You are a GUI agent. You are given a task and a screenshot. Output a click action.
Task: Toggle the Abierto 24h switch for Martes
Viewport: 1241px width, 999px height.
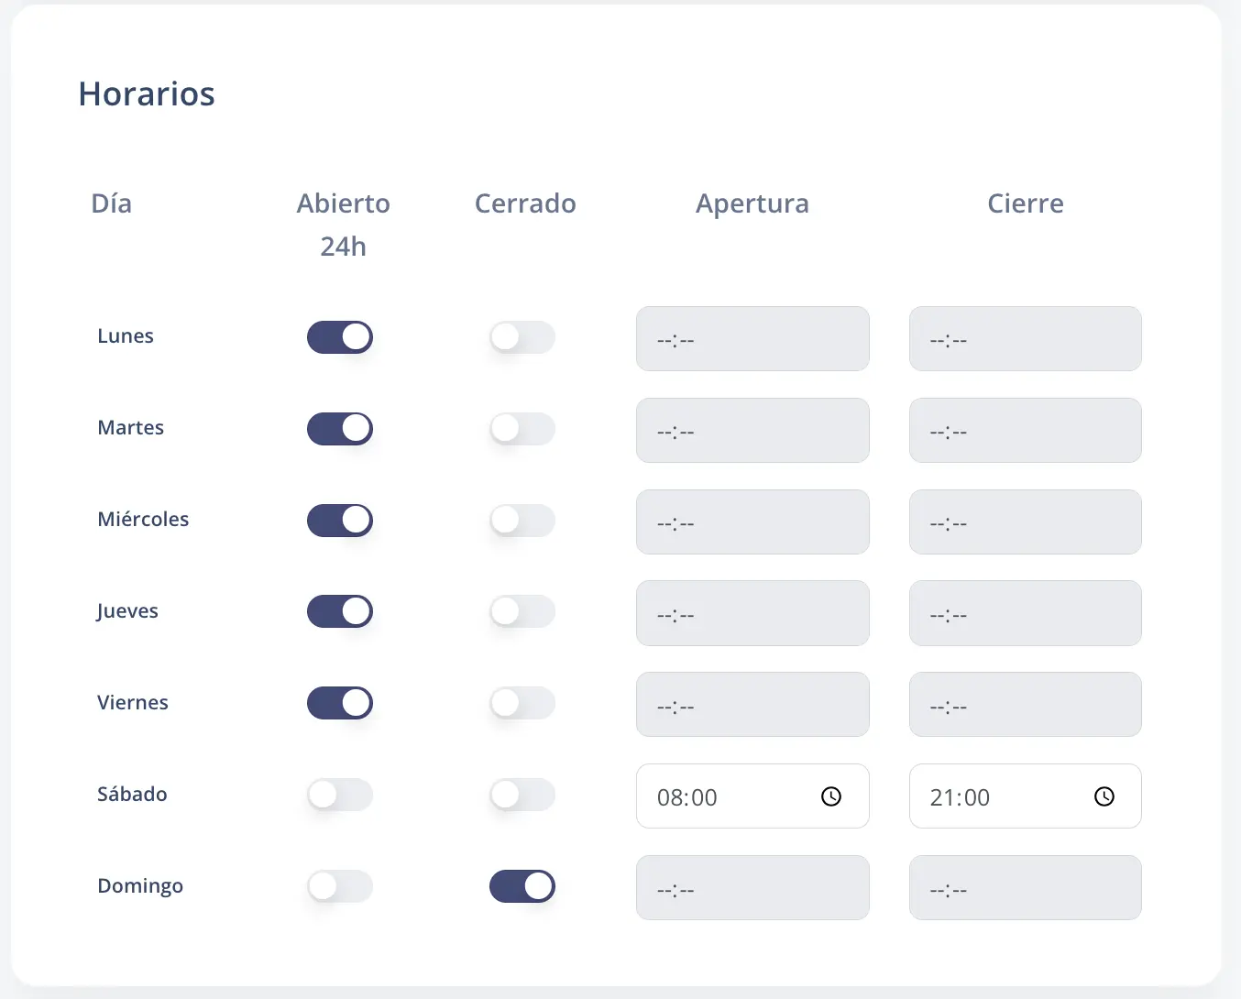coord(340,428)
